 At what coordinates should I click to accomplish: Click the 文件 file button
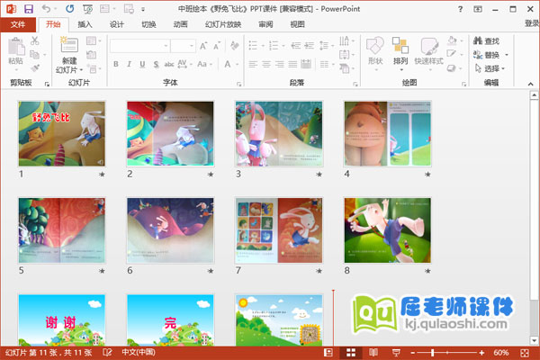(x=18, y=24)
